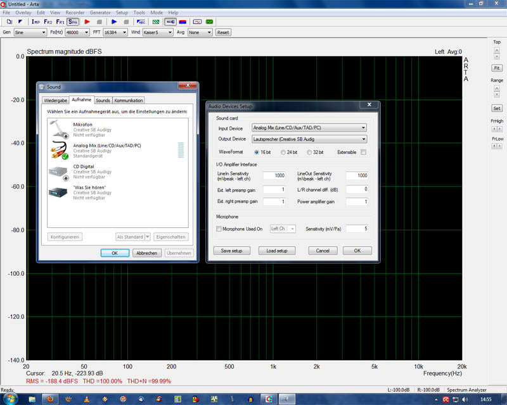Select the Fr1 single-channel frequency response icon
Image resolution: width=507 pixels, height=405 pixels.
[x=60, y=22]
